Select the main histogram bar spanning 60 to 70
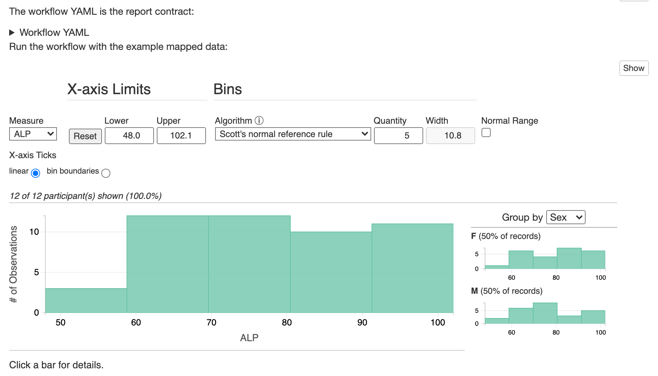This screenshot has height=376, width=658. click(x=168, y=264)
